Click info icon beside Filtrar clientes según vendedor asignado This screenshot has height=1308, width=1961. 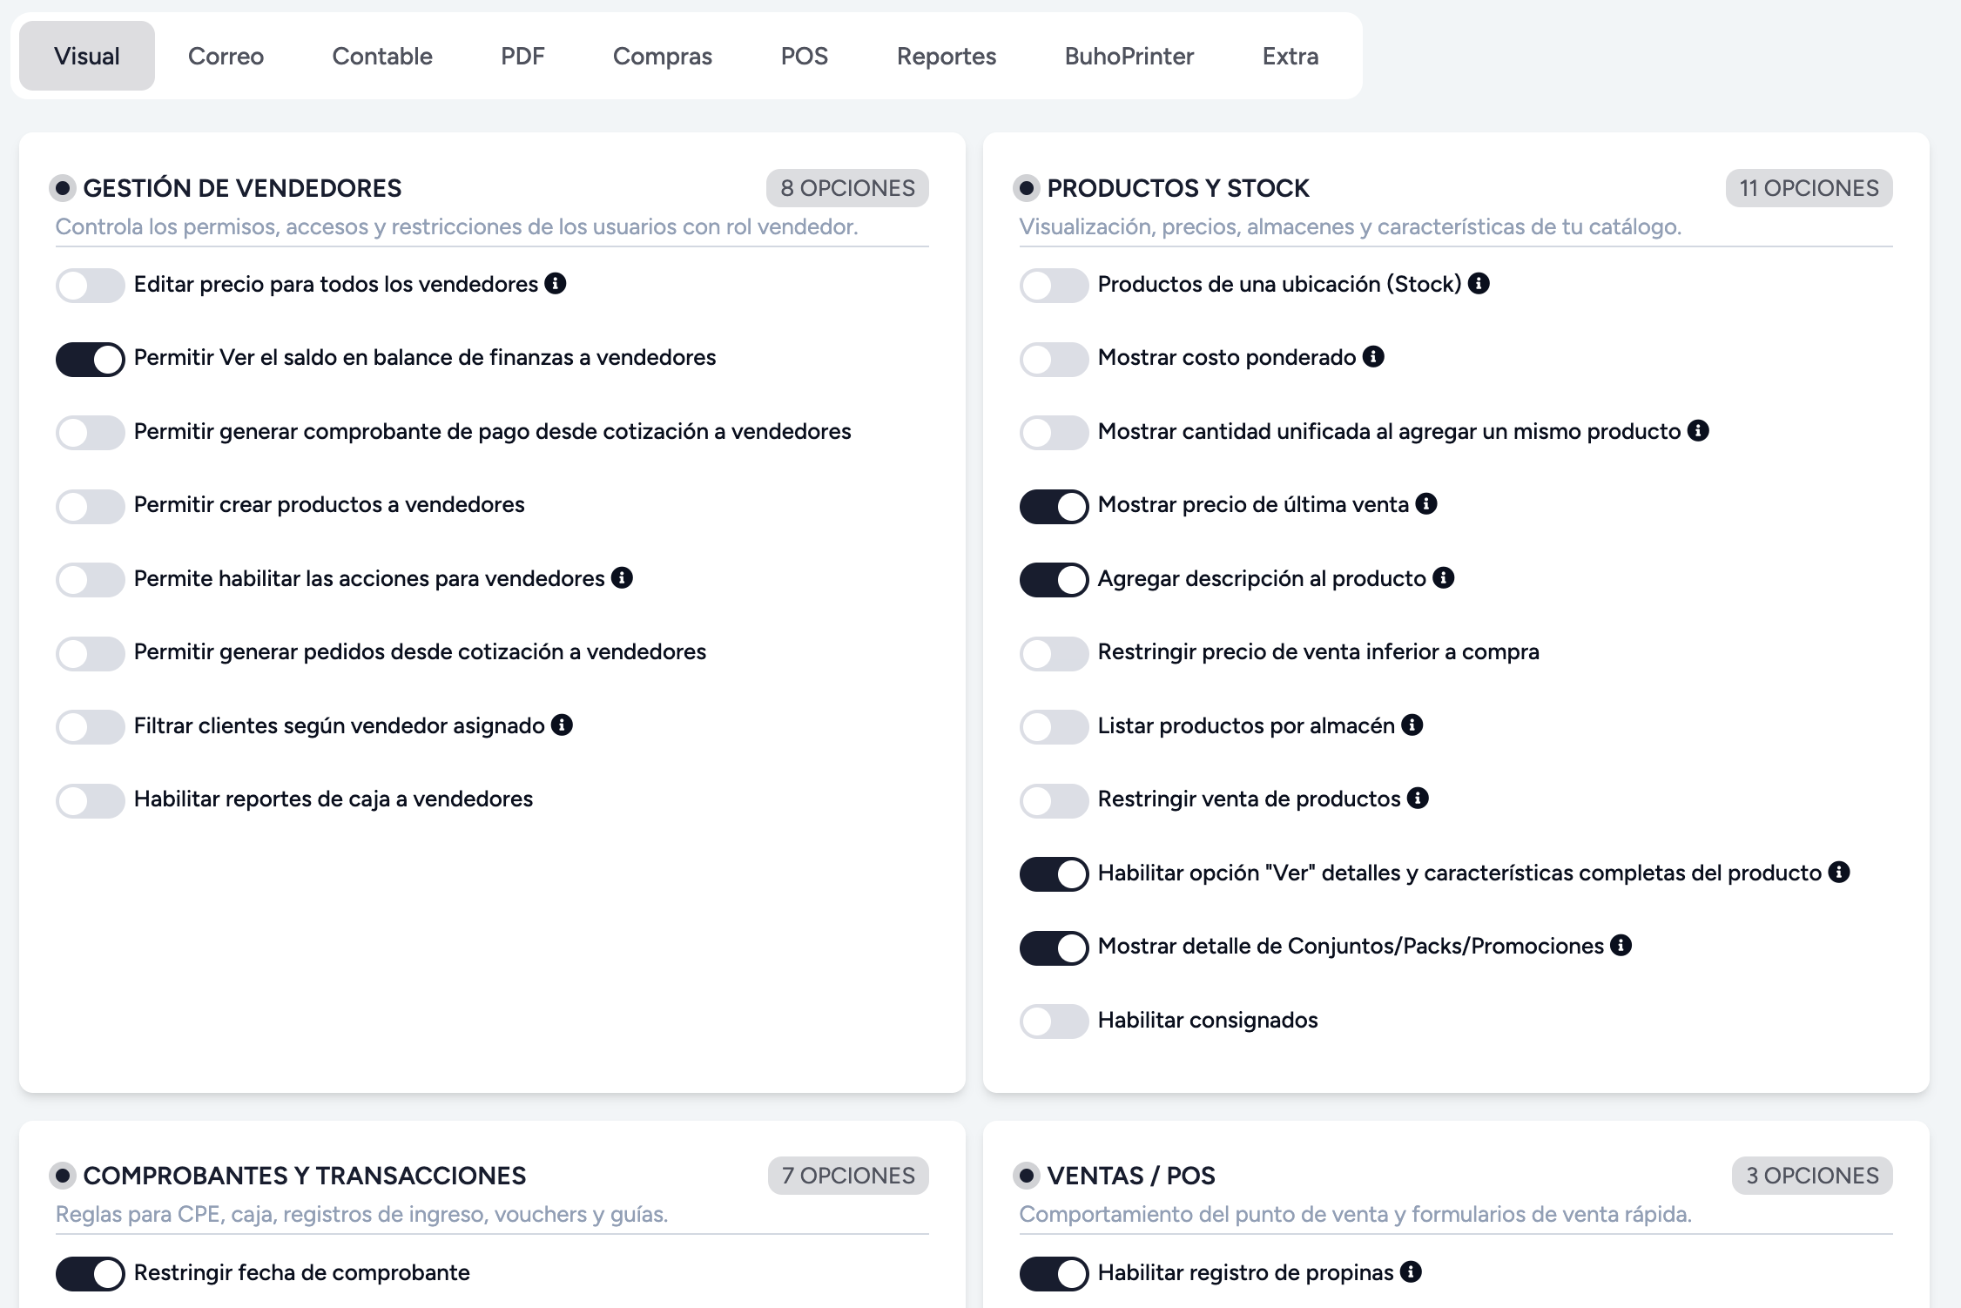563,725
